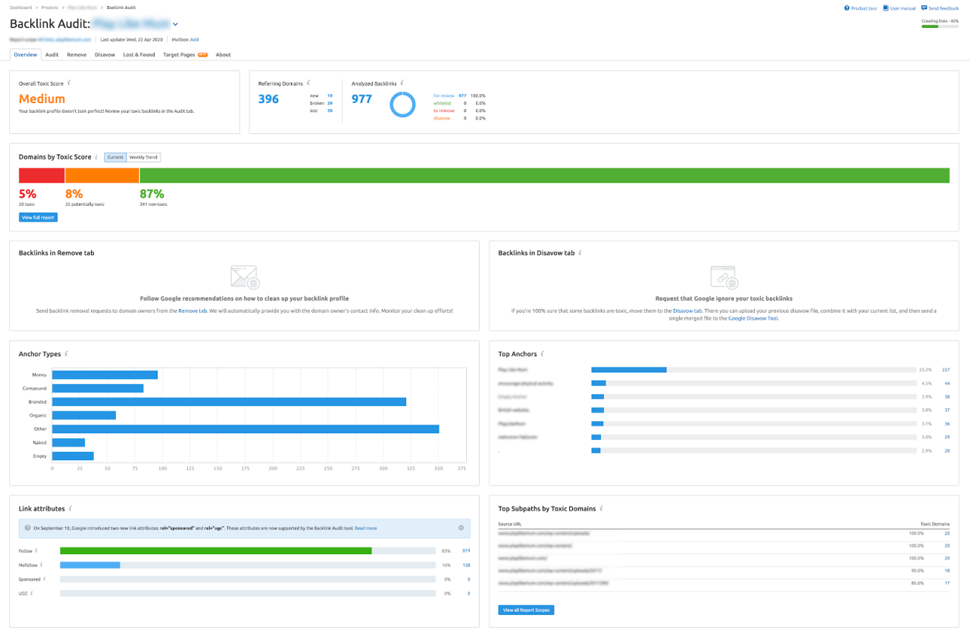Click info icon next to Follow label
Image resolution: width=970 pixels, height=633 pixels.
pos(36,550)
